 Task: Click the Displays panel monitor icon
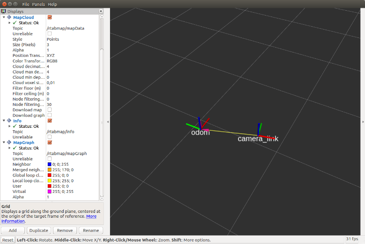3,11
